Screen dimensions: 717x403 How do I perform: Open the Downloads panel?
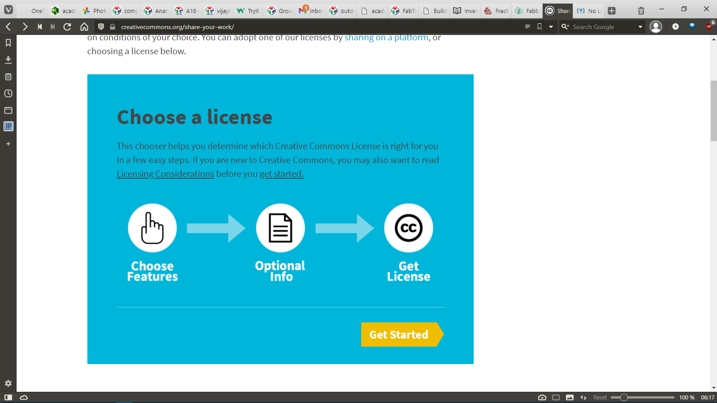(x=8, y=60)
